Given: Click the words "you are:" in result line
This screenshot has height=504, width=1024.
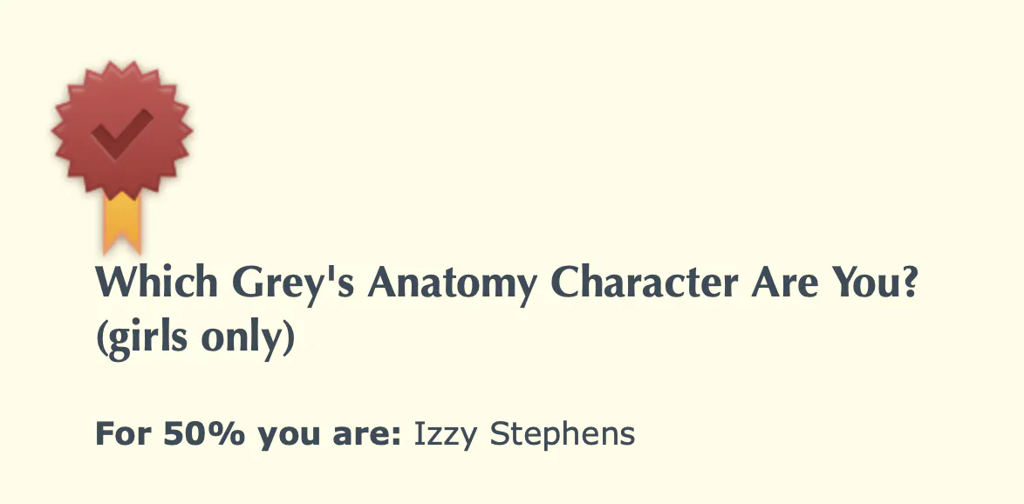Looking at the screenshot, I should pos(329,435).
